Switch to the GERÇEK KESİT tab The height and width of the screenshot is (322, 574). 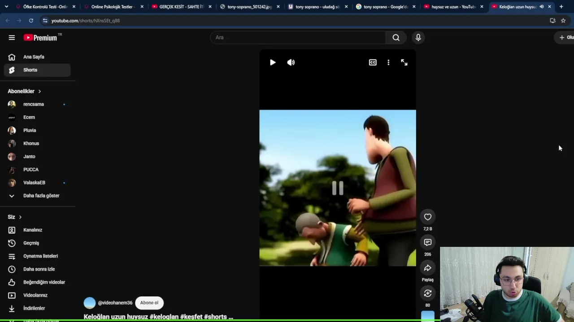pyautogui.click(x=181, y=7)
